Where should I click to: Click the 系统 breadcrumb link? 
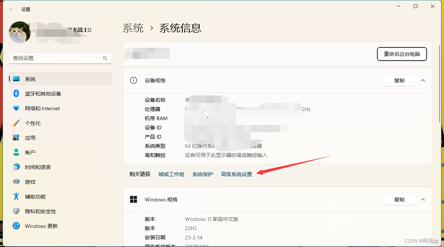133,28
